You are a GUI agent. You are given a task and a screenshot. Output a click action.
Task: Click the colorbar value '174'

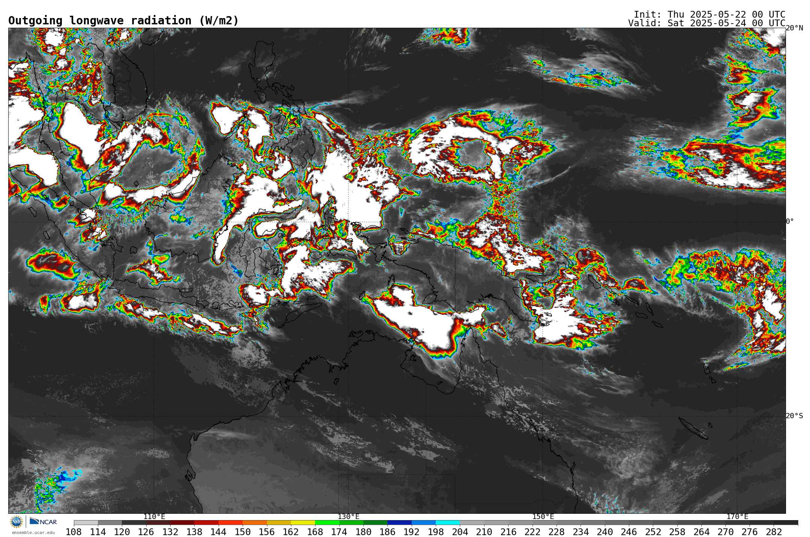coord(339,532)
